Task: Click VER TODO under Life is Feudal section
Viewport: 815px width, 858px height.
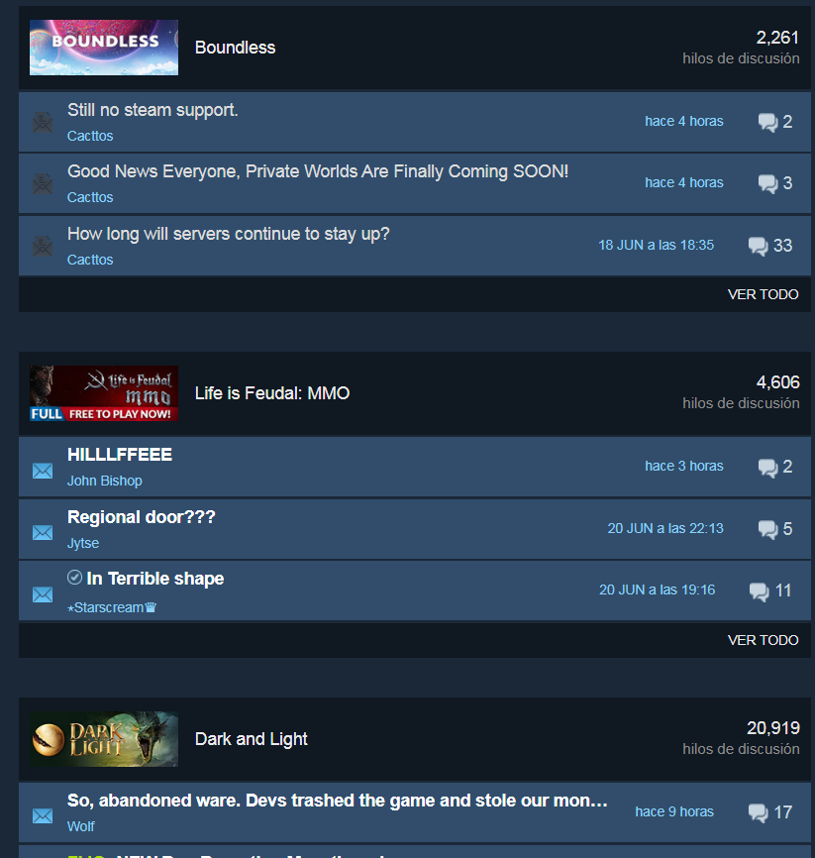Action: point(764,640)
